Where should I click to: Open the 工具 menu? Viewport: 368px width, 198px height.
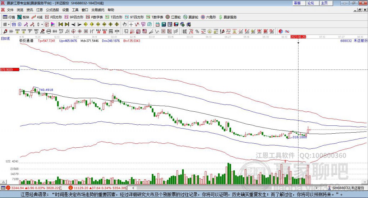pyautogui.click(x=75, y=10)
